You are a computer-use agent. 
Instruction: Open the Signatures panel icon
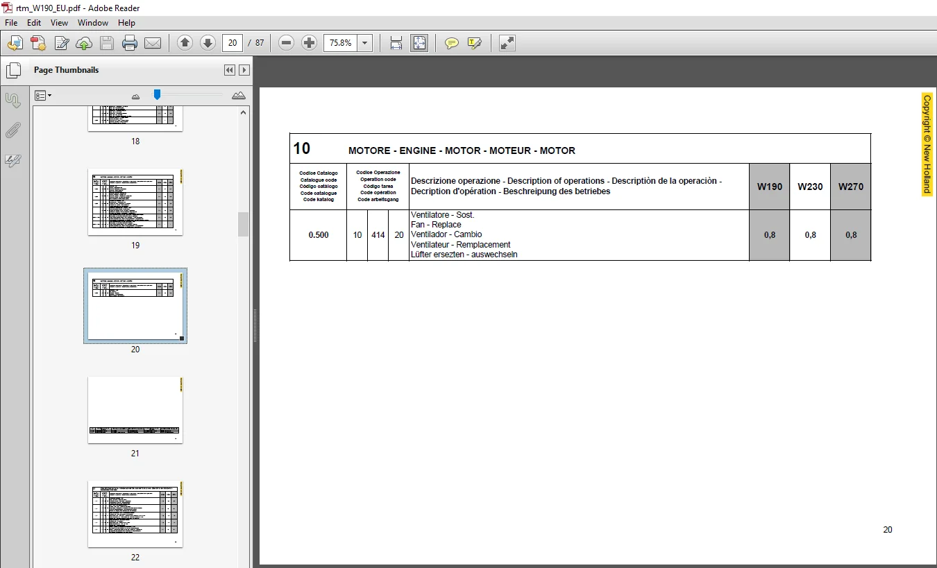(x=13, y=160)
